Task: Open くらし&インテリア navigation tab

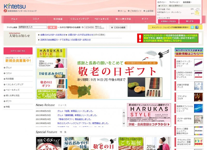Action: (x=80, y=19)
